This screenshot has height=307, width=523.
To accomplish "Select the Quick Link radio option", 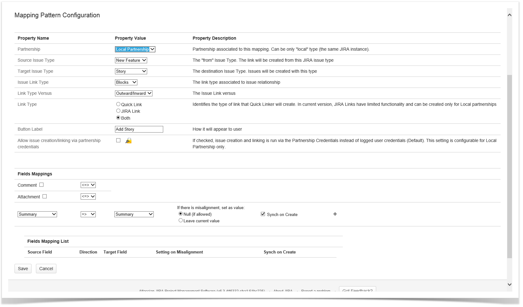I will pyautogui.click(x=118, y=104).
